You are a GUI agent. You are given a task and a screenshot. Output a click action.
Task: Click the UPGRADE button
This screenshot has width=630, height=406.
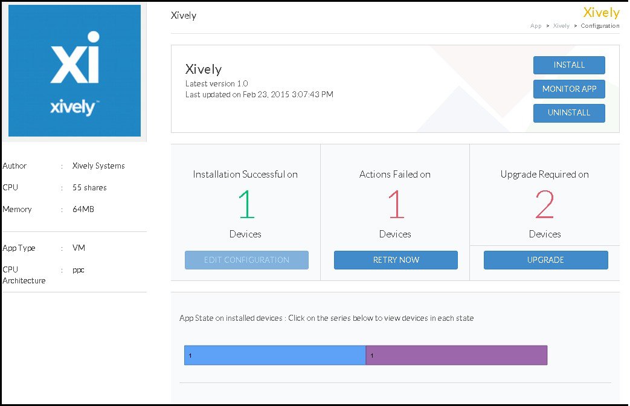pos(545,260)
